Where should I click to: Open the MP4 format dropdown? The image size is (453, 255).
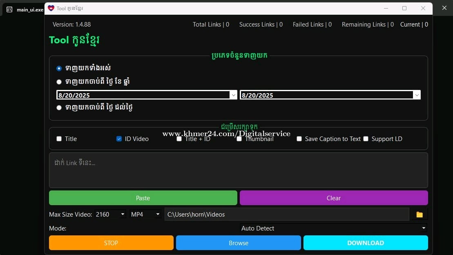(158, 215)
